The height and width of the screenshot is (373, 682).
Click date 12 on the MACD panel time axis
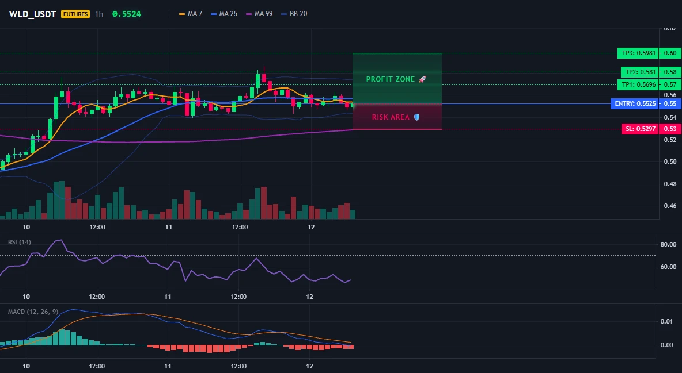point(310,366)
